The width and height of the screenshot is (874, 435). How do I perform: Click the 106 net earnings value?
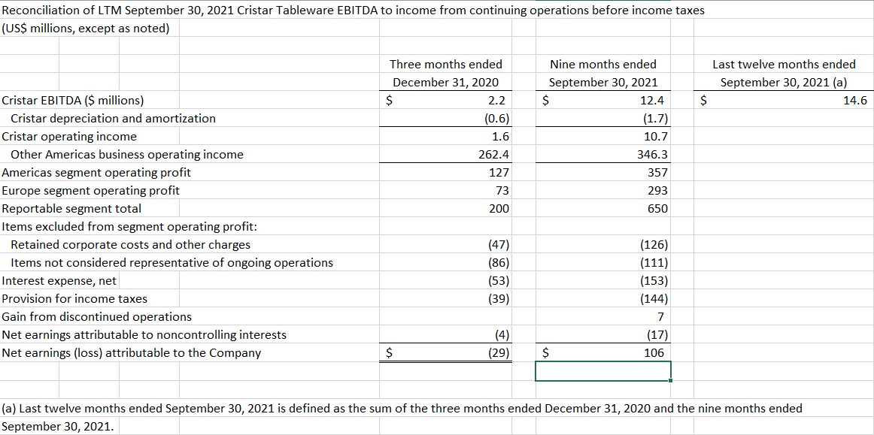[x=657, y=353]
